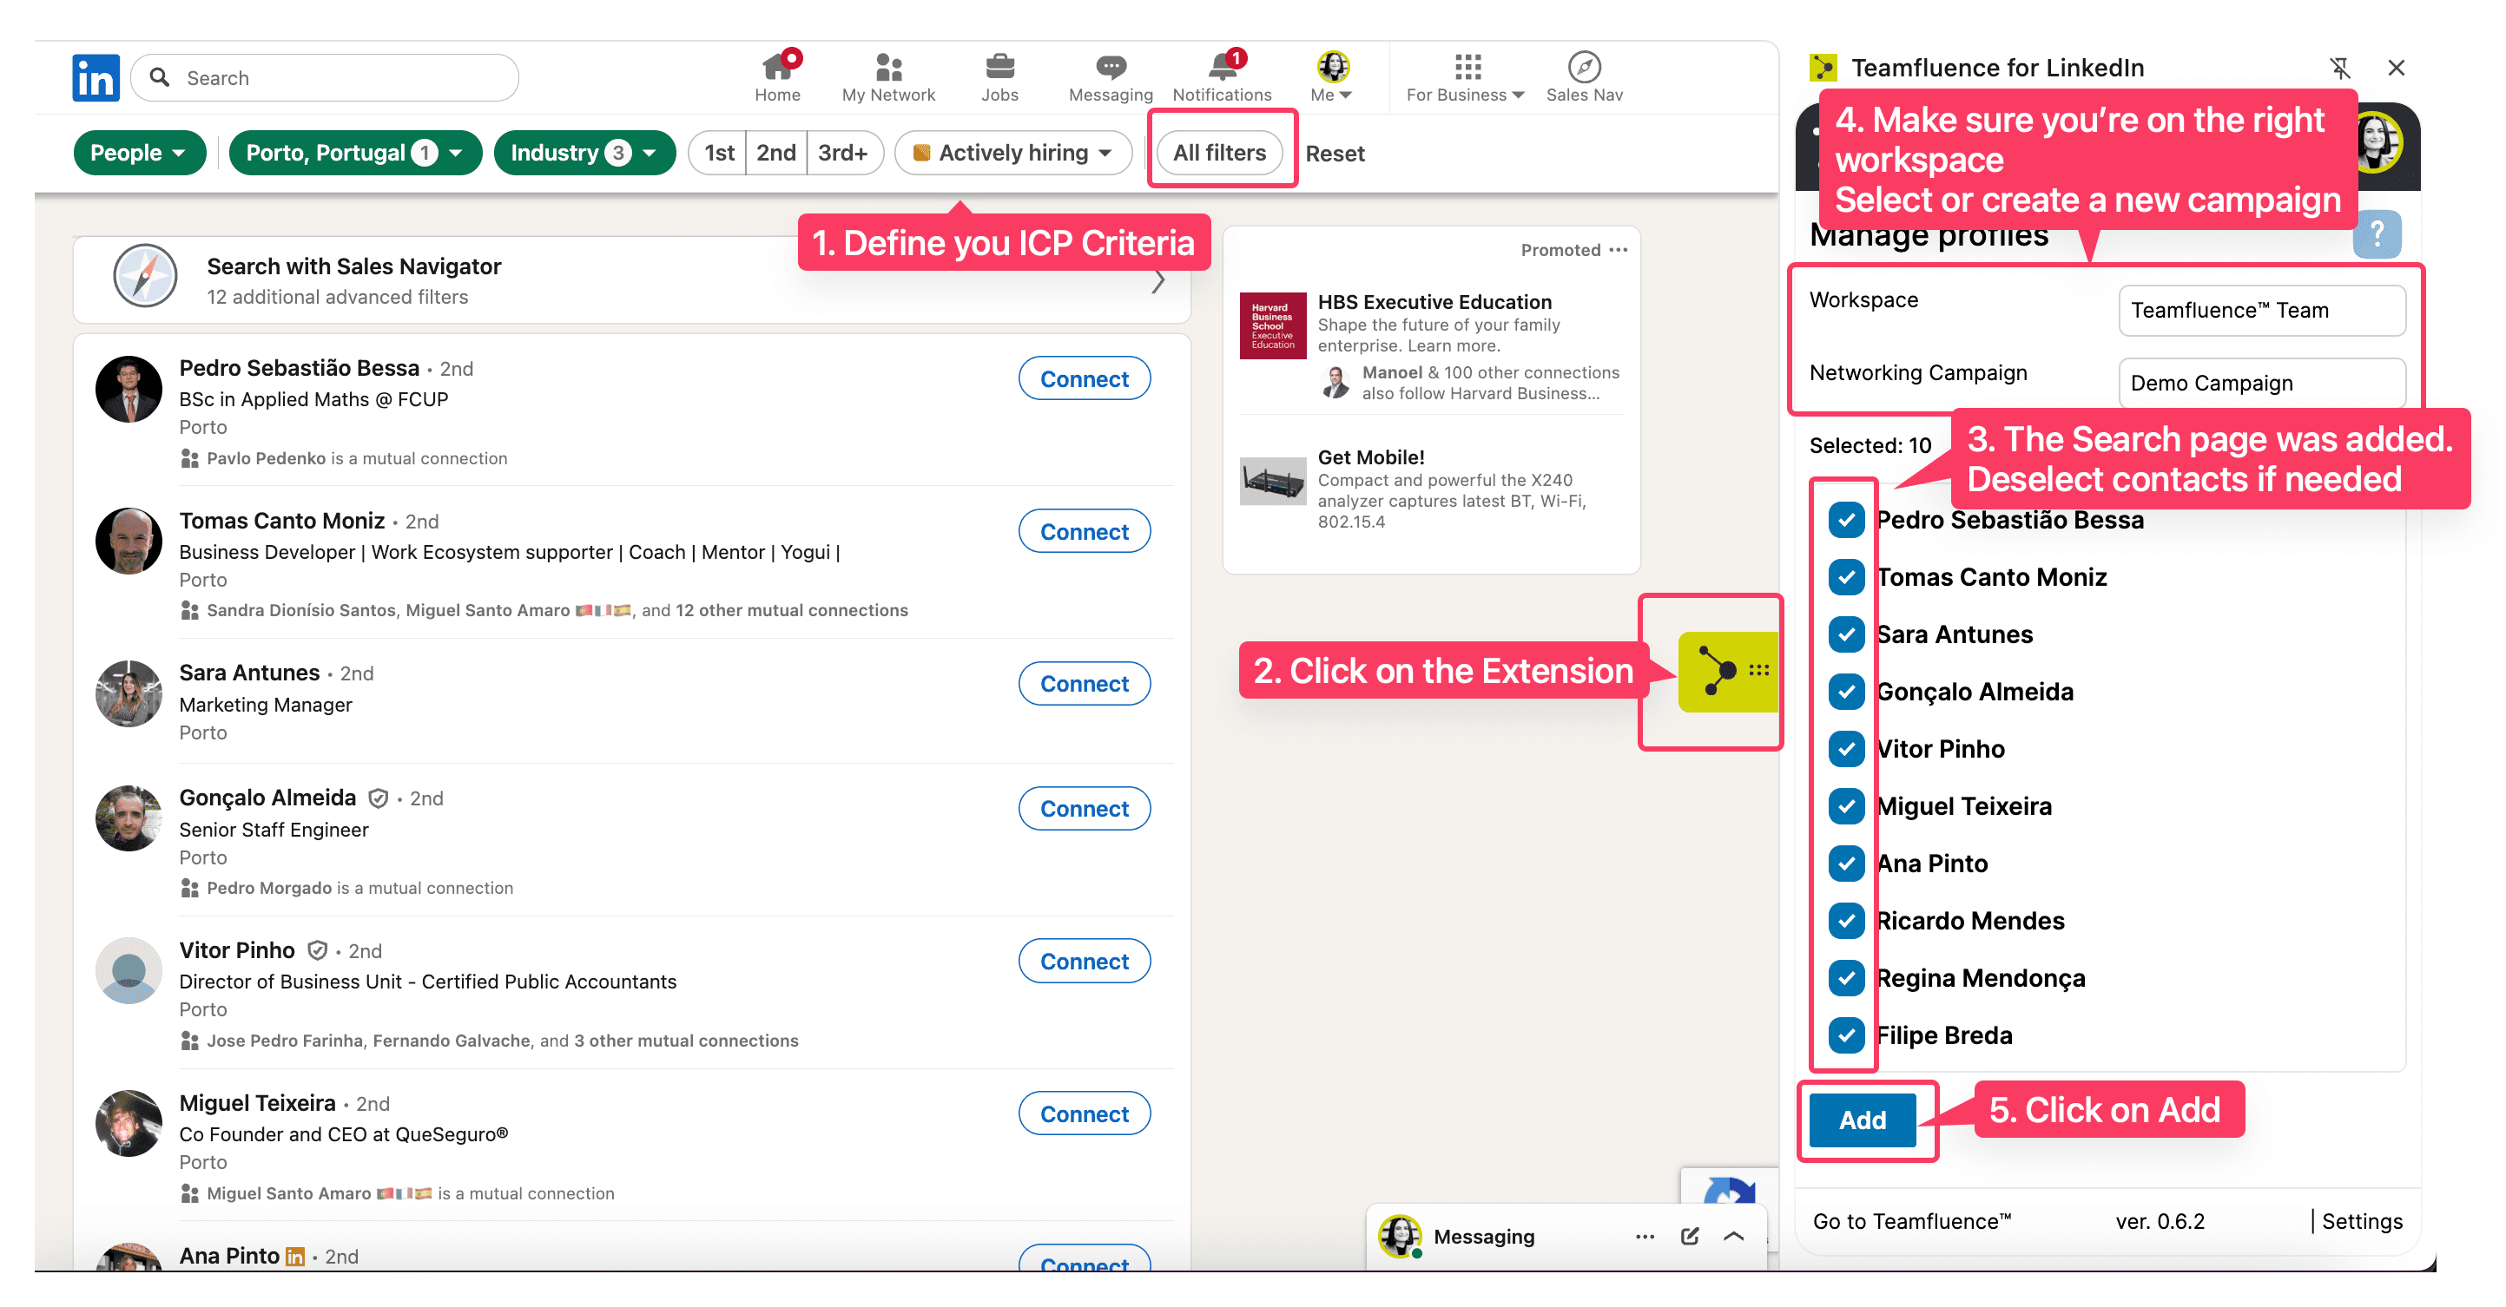Viewport: 2506px width, 1307px height.
Task: Expand the People filter dropdown
Action: [139, 153]
